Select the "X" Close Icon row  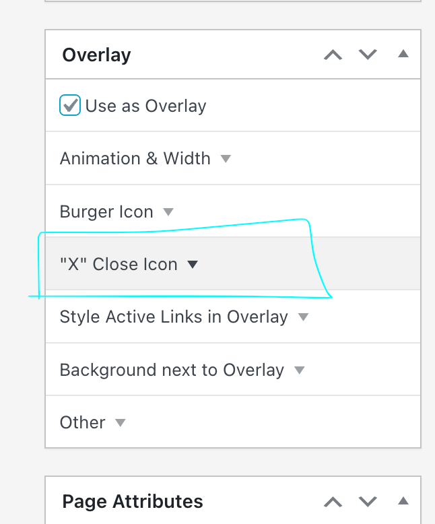(x=119, y=265)
